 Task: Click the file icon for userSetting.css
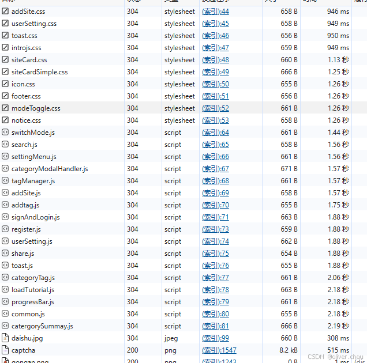point(5,24)
